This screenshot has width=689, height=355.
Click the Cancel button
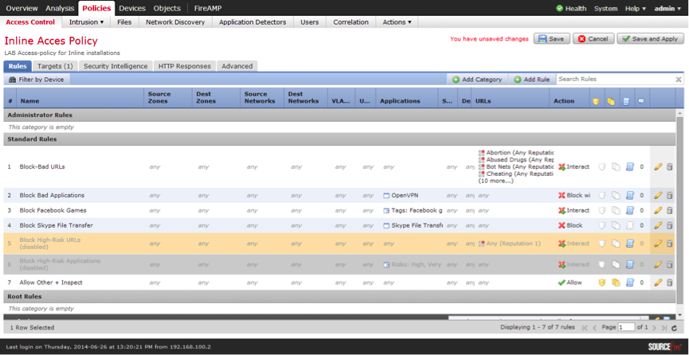593,39
